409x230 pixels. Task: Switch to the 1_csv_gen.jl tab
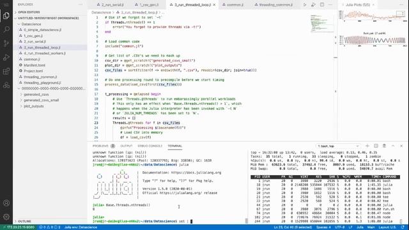(x=146, y=4)
